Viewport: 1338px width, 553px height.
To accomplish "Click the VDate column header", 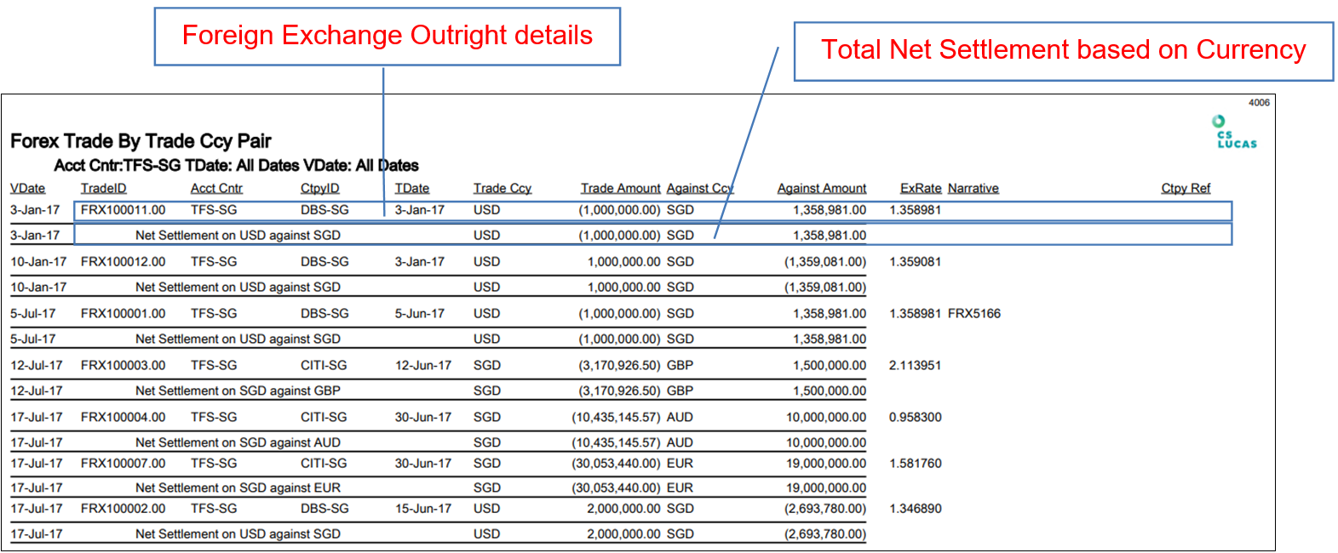I will point(27,188).
